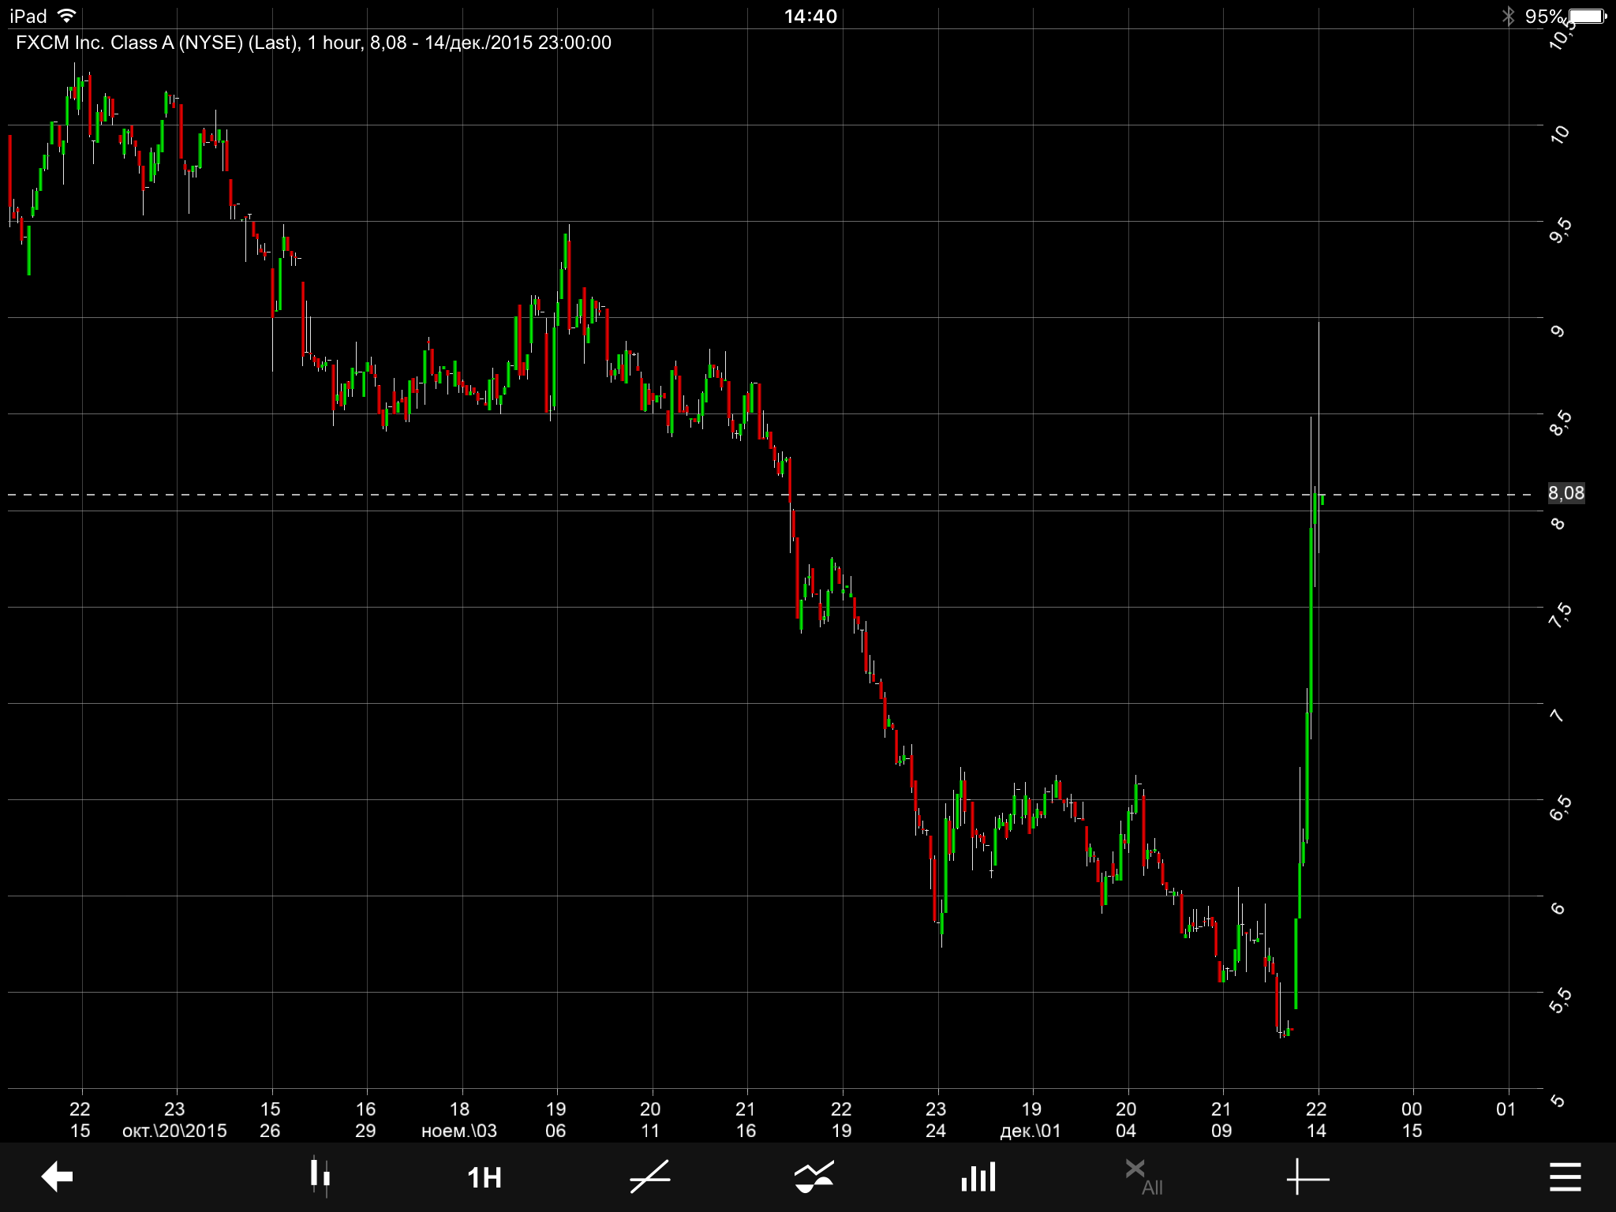
Task: Tap the Bluetooth status icon
Action: point(1508,16)
